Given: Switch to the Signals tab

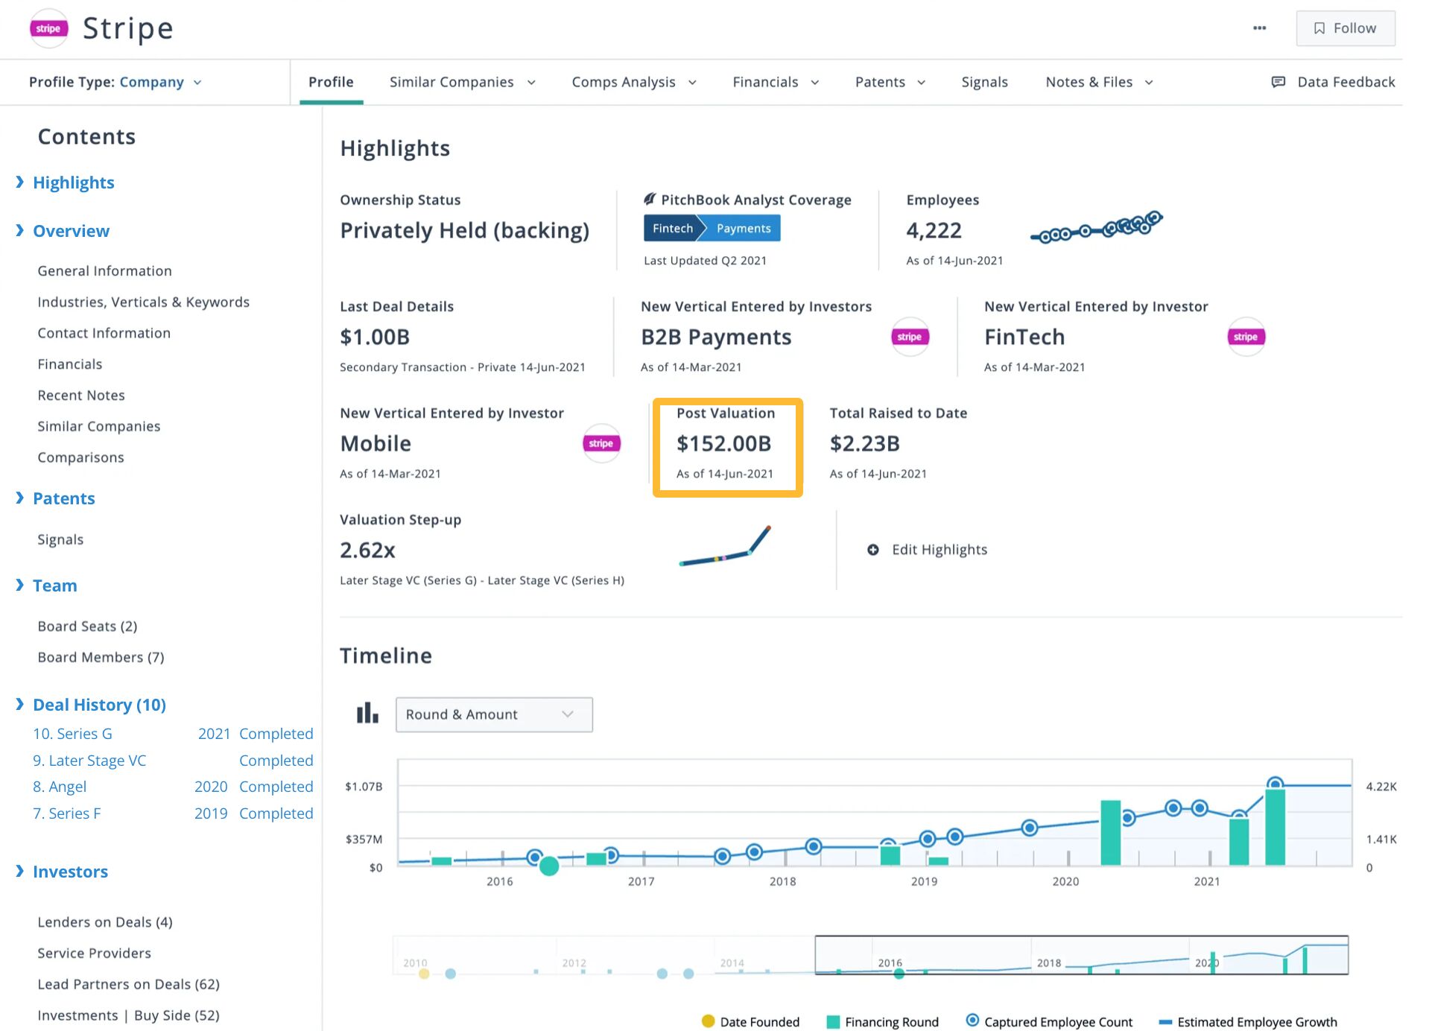Looking at the screenshot, I should point(984,82).
